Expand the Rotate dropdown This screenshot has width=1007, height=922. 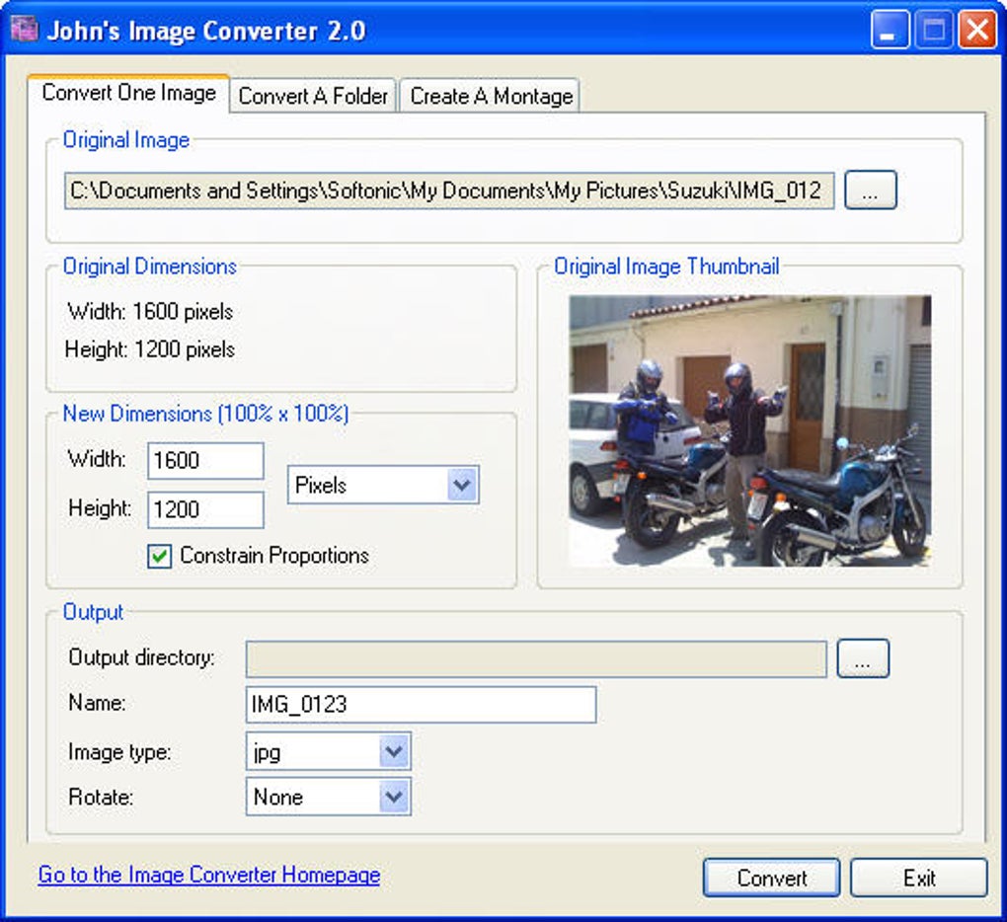click(x=328, y=797)
